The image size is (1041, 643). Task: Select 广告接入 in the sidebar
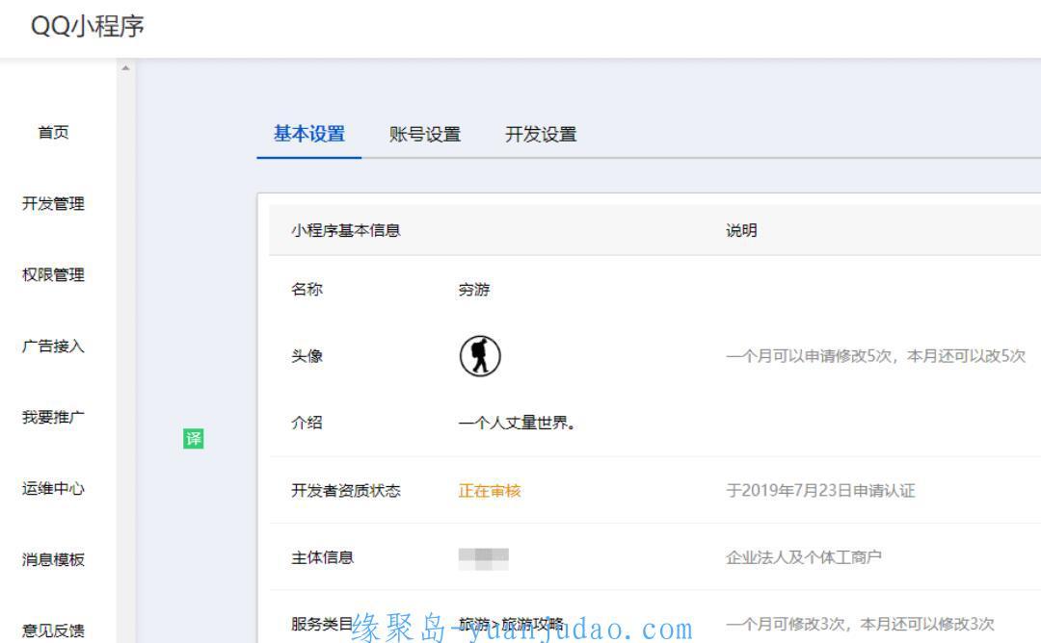(x=53, y=346)
